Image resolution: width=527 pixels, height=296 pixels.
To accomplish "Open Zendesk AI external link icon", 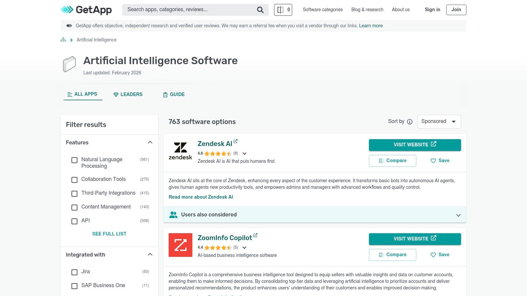I will pyautogui.click(x=236, y=141).
